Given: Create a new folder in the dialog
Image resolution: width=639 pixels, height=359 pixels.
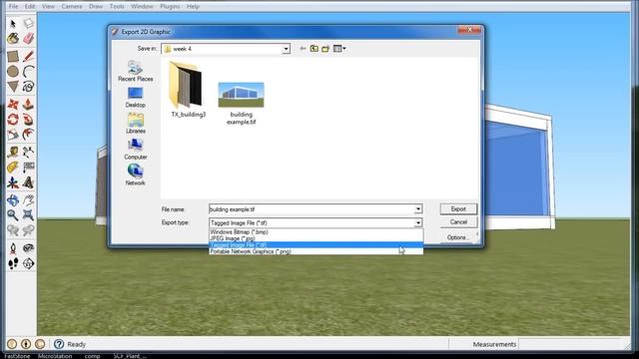Looking at the screenshot, I should pos(325,49).
